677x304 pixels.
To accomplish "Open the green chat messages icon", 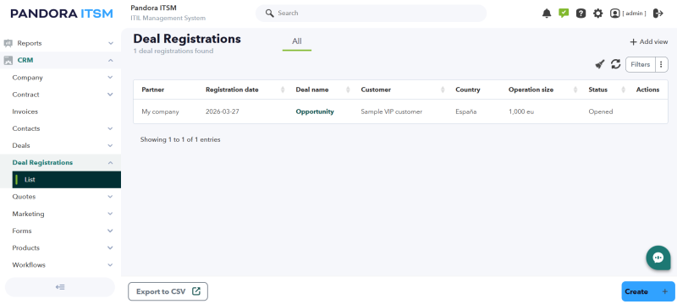I will tap(564, 14).
